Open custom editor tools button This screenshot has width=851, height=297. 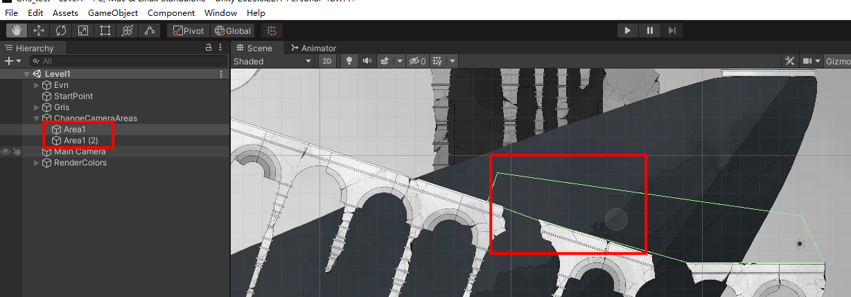pyautogui.click(x=150, y=30)
